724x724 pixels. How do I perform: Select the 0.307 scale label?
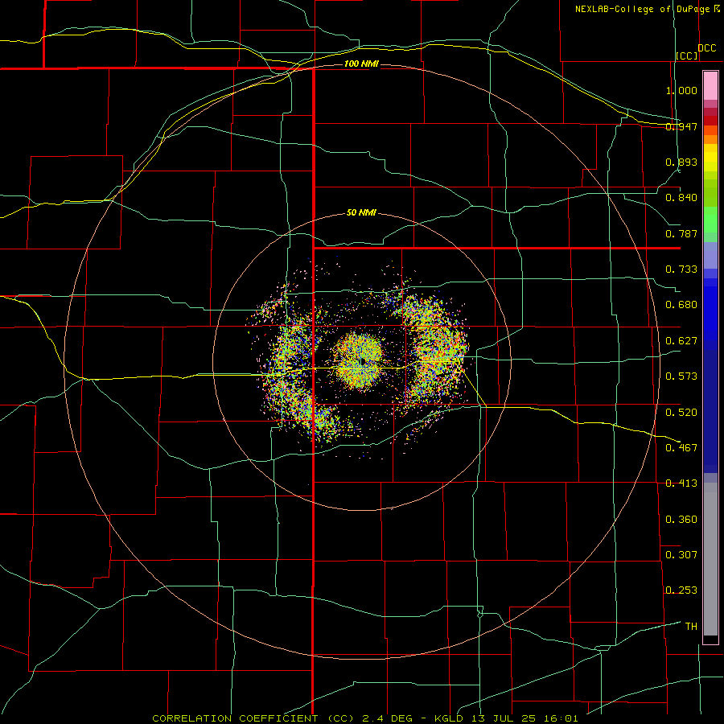click(681, 555)
